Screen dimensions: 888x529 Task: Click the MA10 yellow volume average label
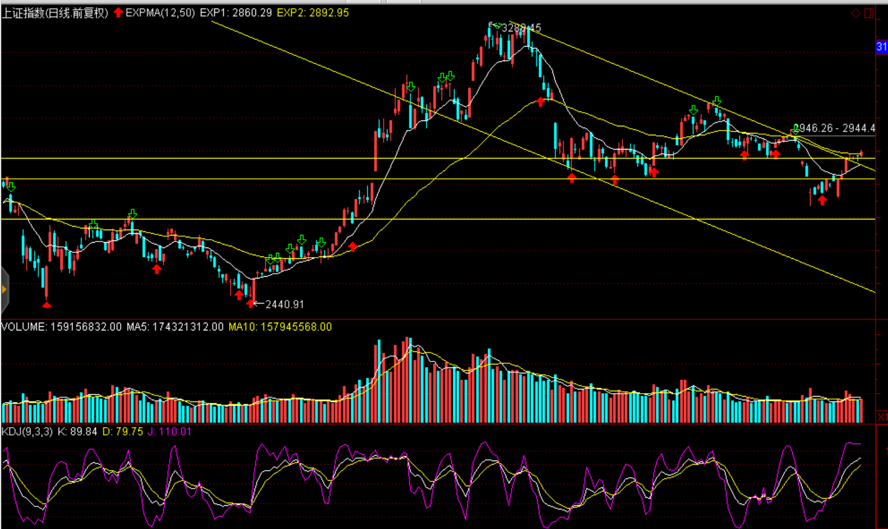(280, 327)
